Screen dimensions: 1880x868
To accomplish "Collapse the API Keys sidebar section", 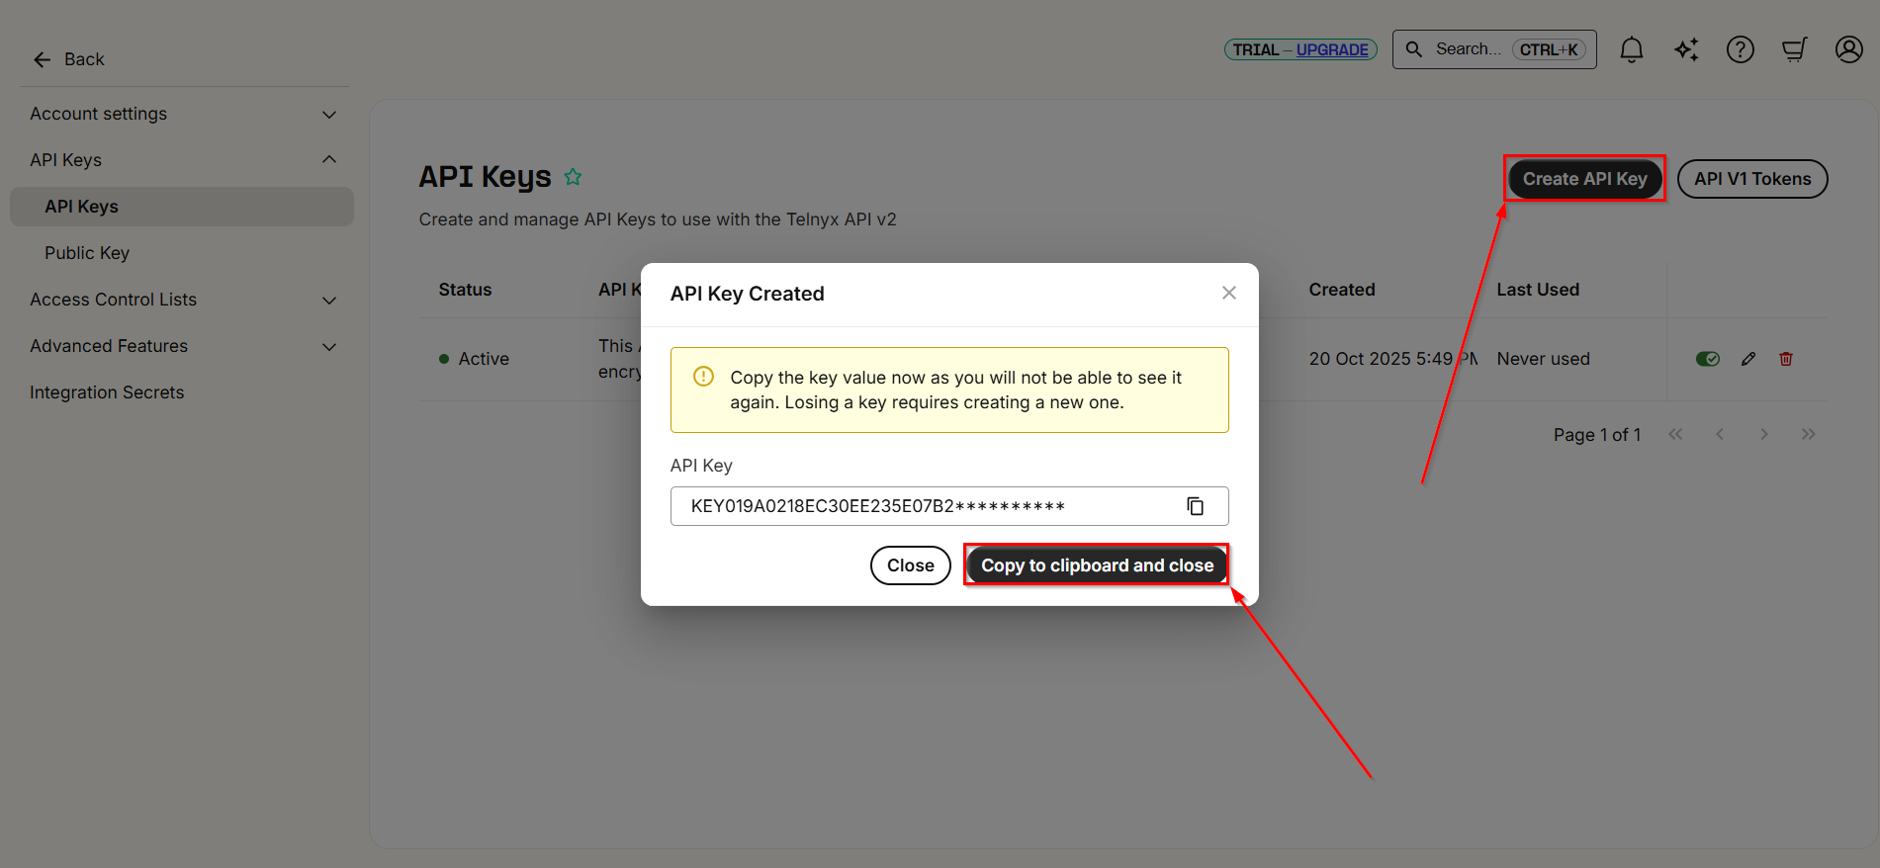I will [x=329, y=160].
